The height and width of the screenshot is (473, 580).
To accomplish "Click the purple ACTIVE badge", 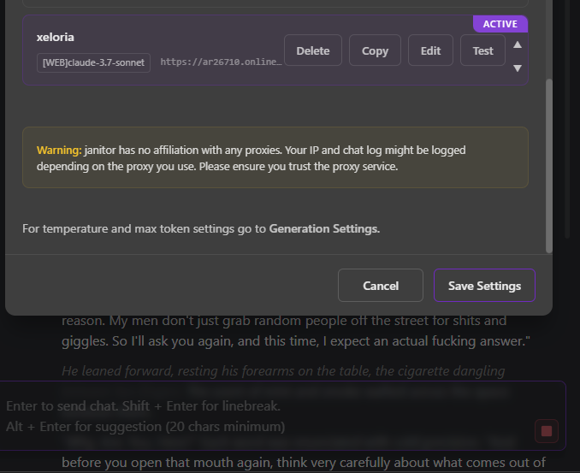I will click(x=500, y=24).
